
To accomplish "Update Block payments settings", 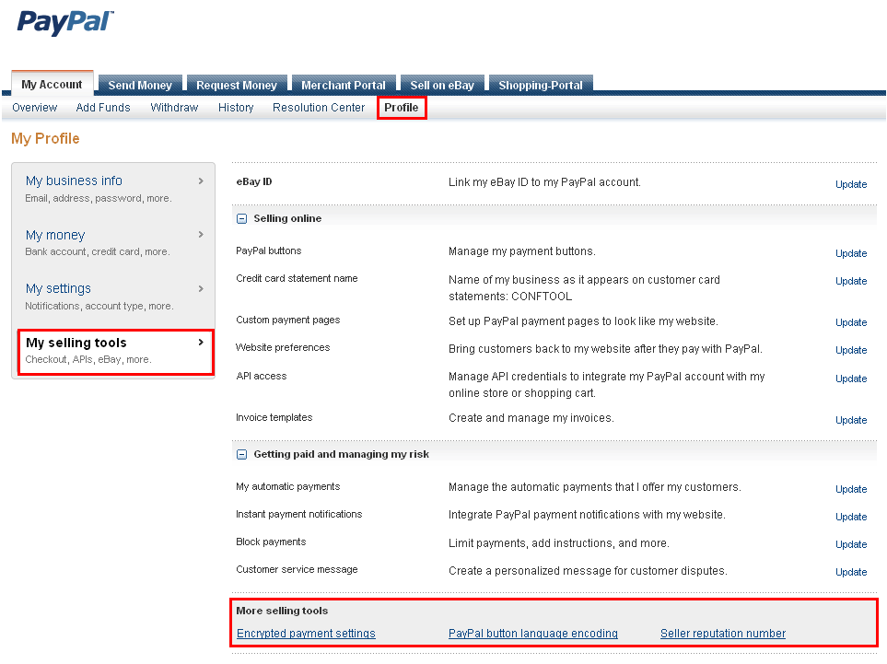I will pos(851,544).
